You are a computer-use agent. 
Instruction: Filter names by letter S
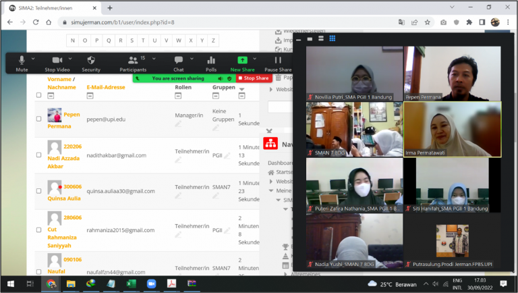coord(132,41)
